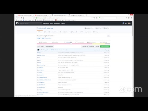Open the Unwatch dropdown for repository
This screenshot has width=148, height=111.
click(88, 28)
